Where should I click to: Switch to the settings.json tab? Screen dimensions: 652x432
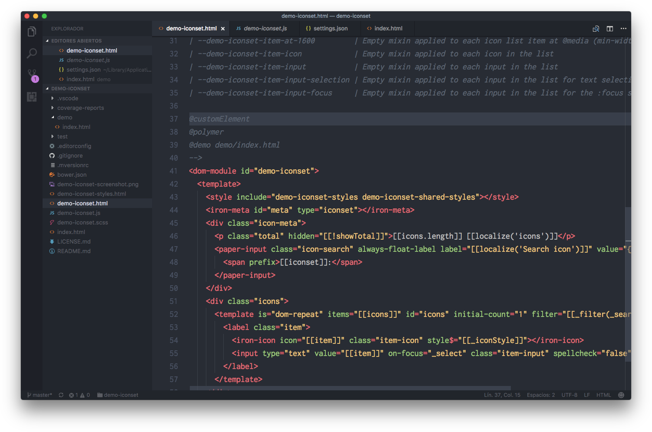(330, 29)
